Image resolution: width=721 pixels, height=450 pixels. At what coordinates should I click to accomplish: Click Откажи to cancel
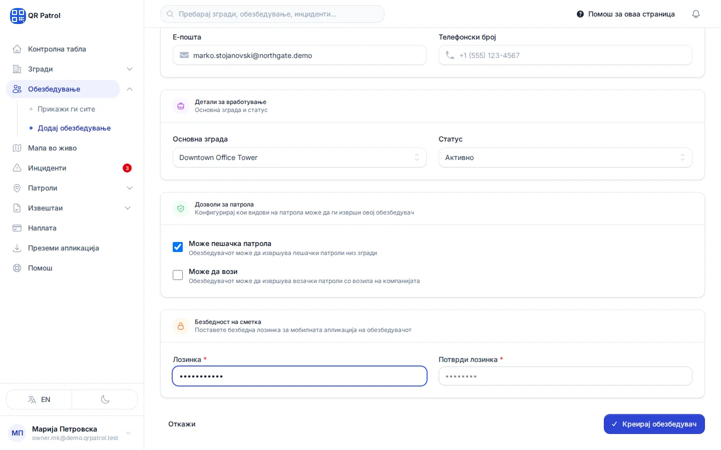pos(182,424)
